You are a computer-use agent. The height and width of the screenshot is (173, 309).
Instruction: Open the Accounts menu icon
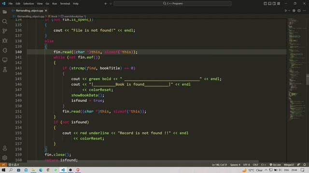[5, 148]
